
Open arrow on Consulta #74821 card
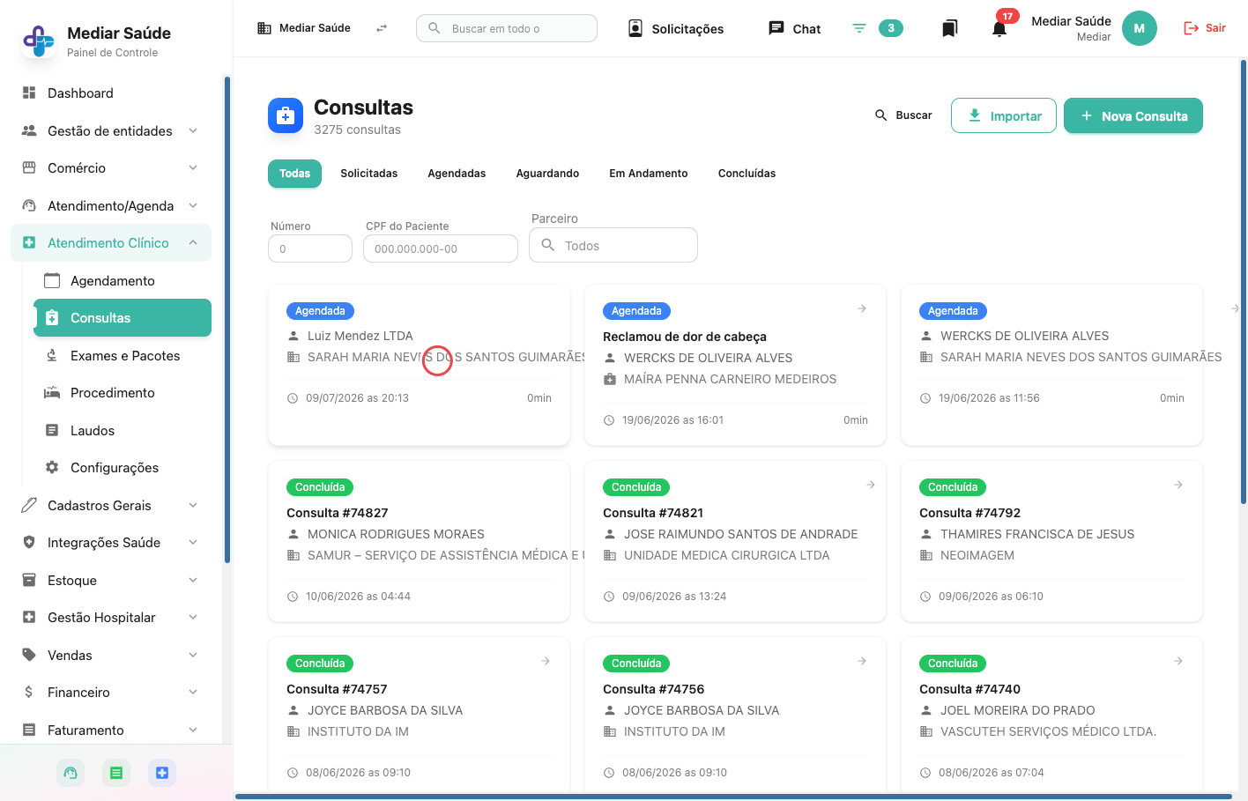pos(870,485)
